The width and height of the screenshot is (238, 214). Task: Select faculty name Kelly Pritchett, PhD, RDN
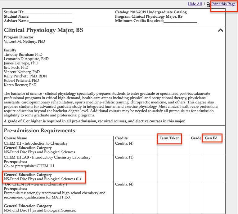(x=25, y=76)
